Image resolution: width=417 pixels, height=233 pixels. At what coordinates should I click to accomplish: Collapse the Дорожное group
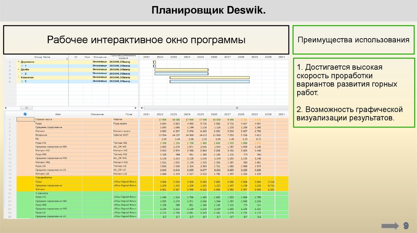[x=19, y=62]
